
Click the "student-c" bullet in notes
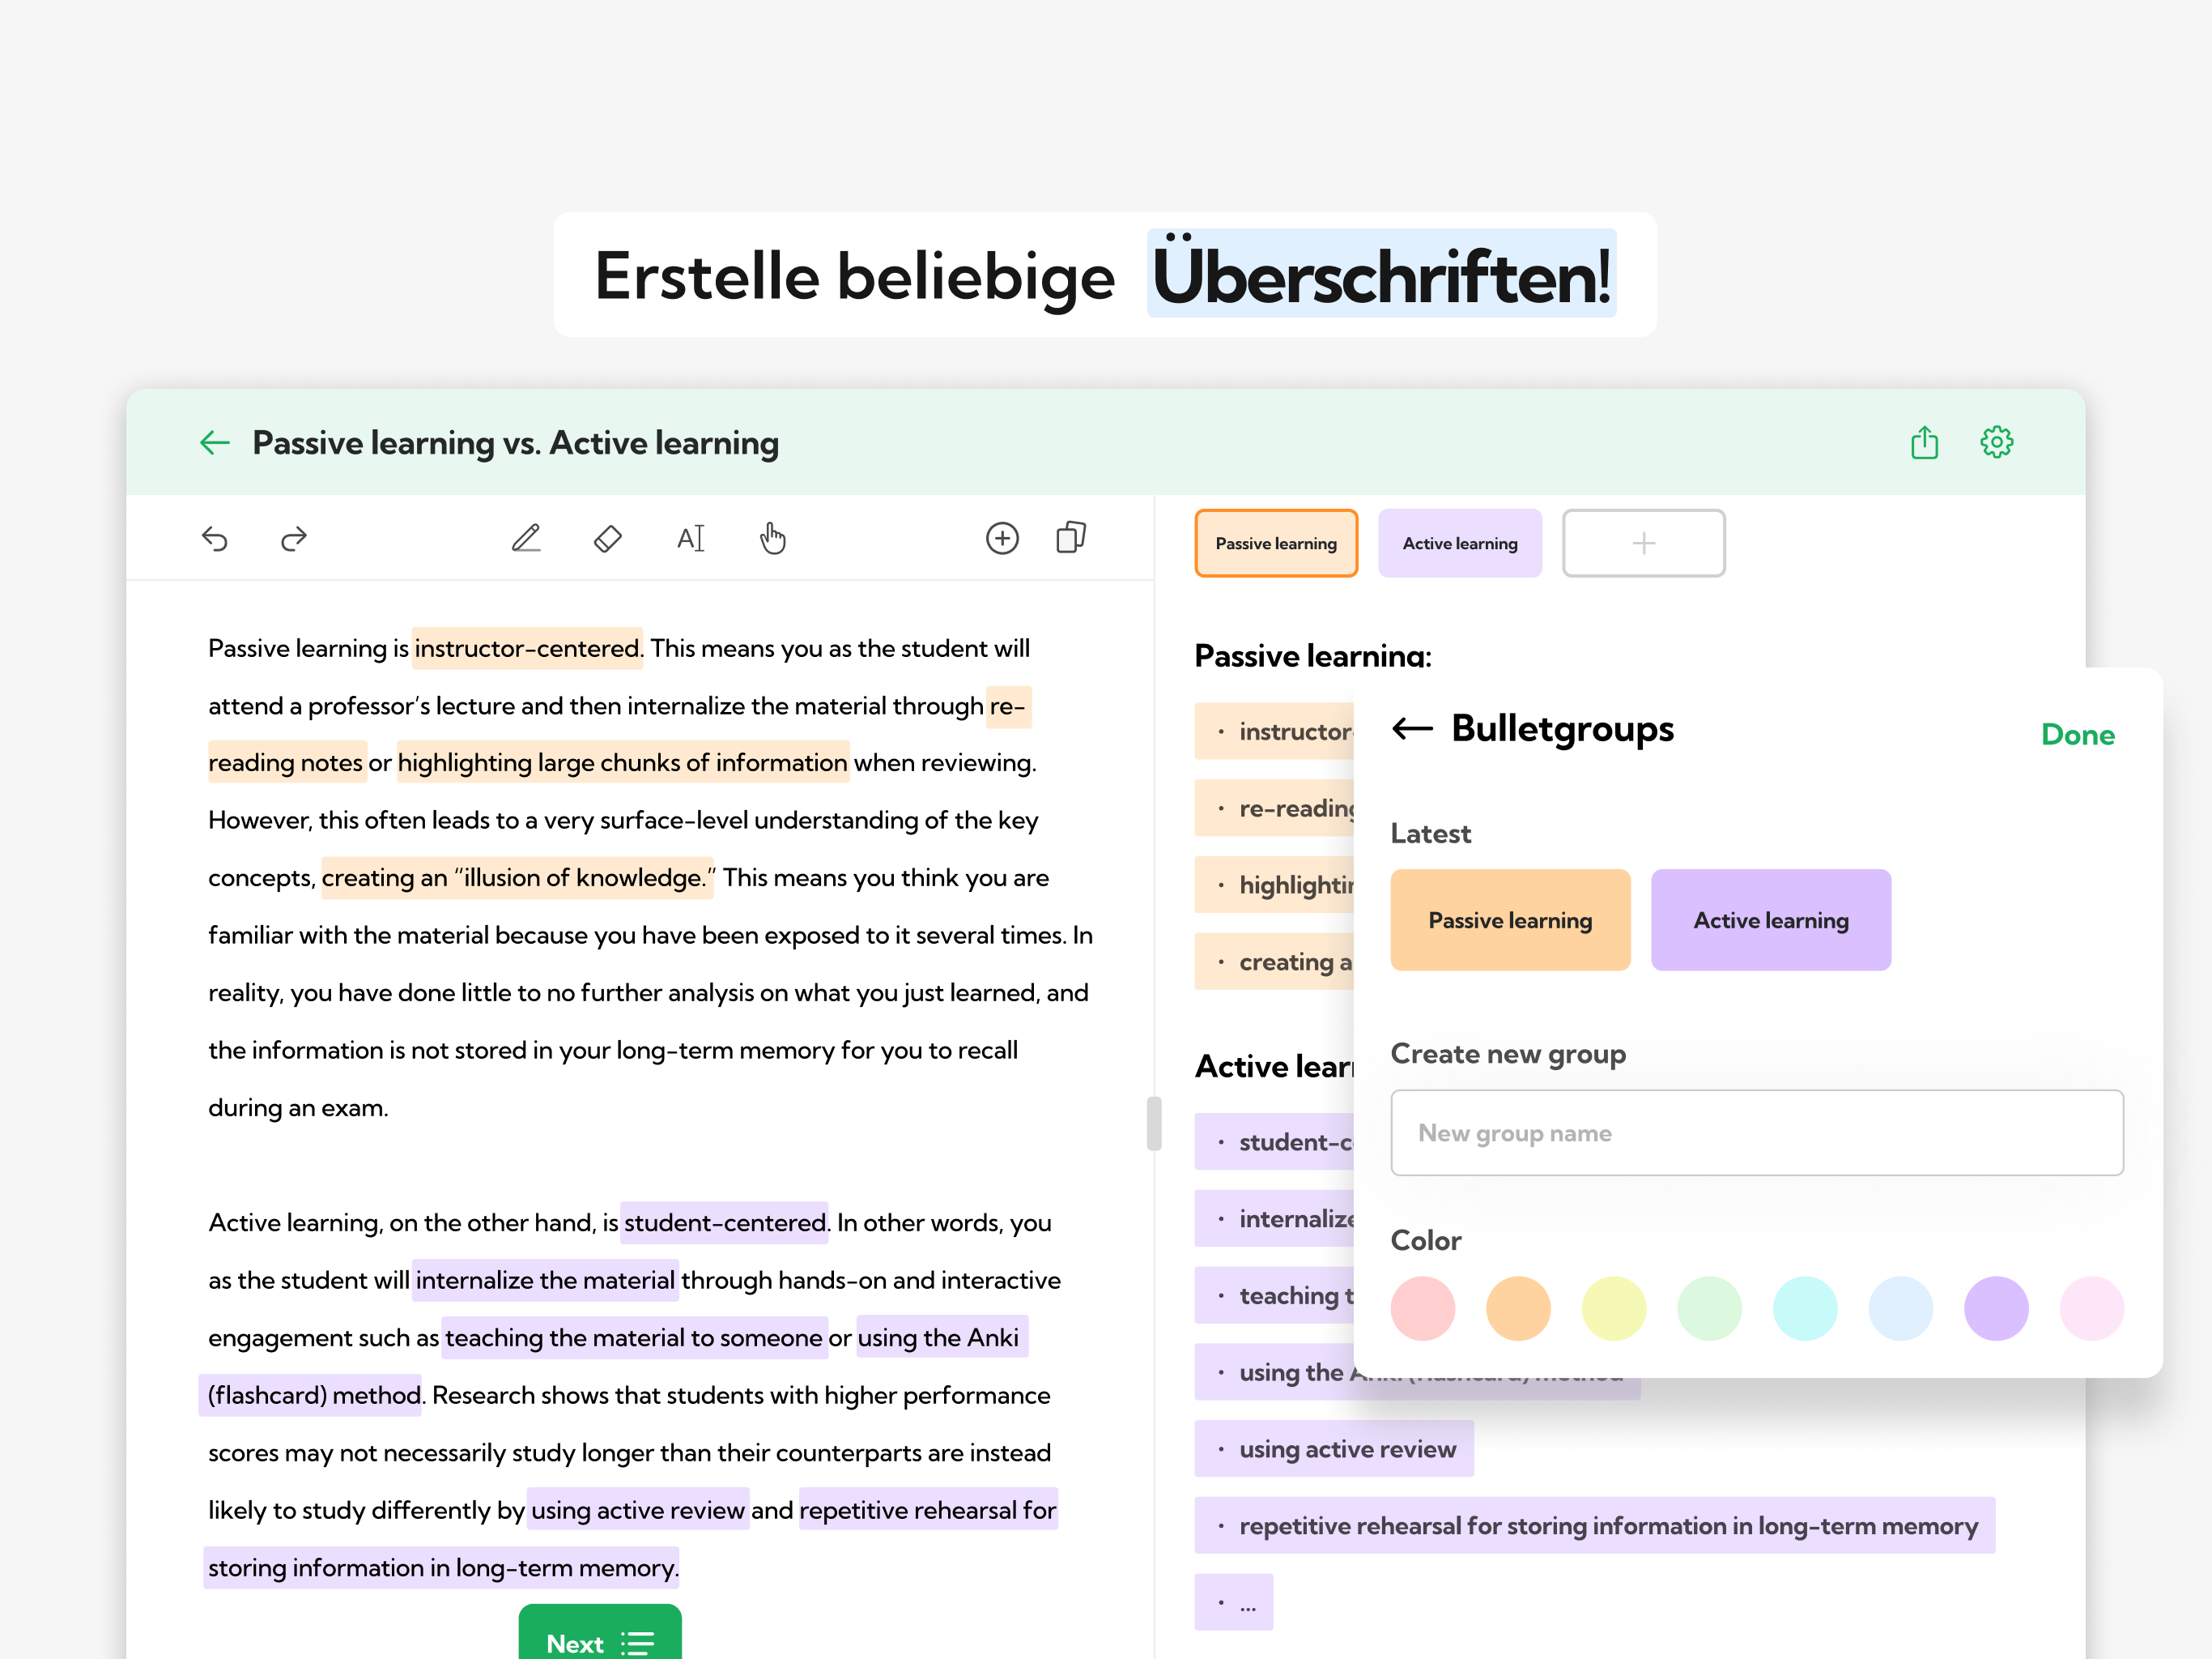pyautogui.click(x=1275, y=1141)
